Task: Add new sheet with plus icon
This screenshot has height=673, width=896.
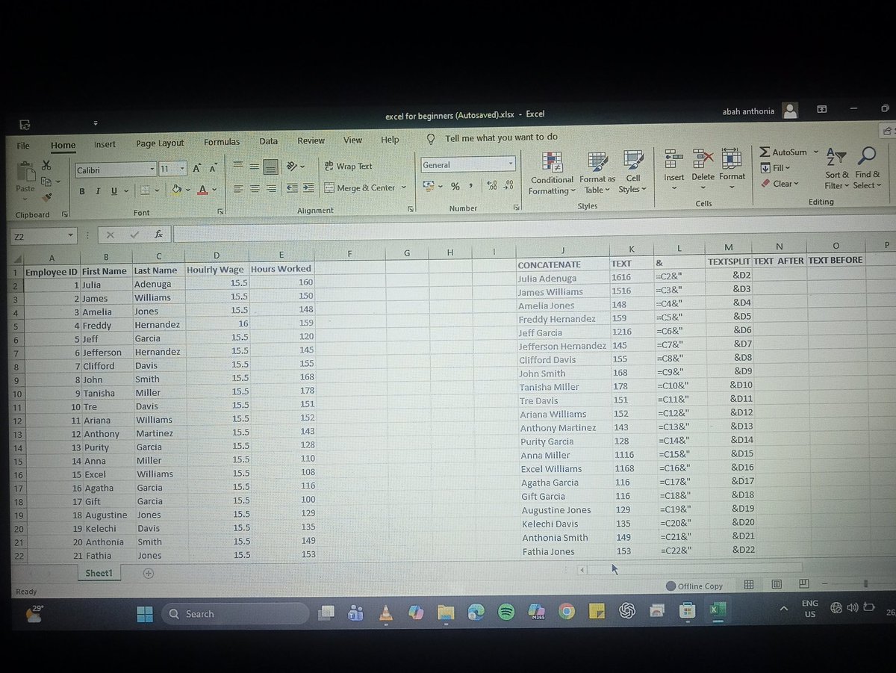Action: pos(148,574)
